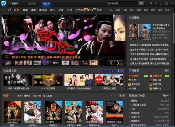Open the 人再囧途之泰囧 movie poster
The width and height of the screenshot is (175, 127).
coord(74,112)
